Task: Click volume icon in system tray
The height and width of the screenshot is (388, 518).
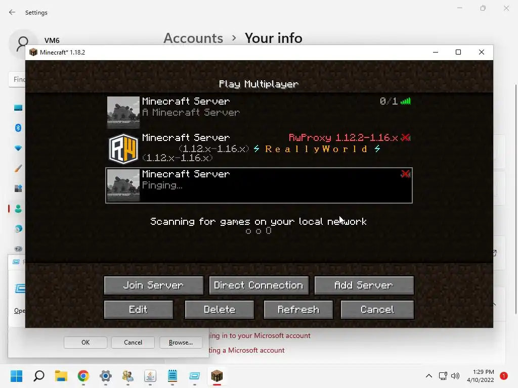Action: [455, 376]
